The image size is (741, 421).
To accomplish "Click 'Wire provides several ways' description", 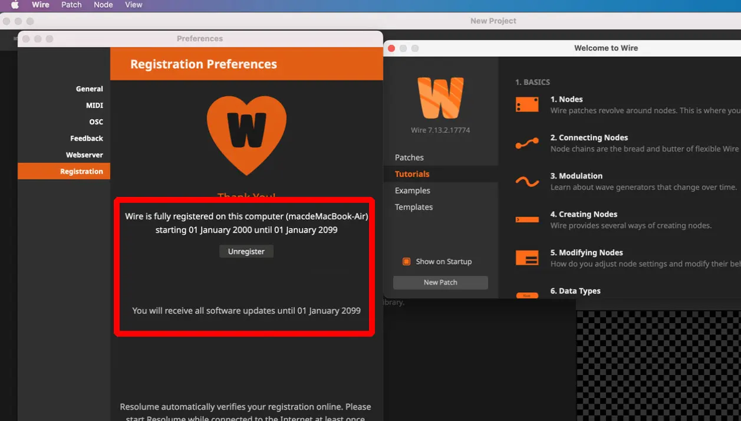I will [x=631, y=225].
